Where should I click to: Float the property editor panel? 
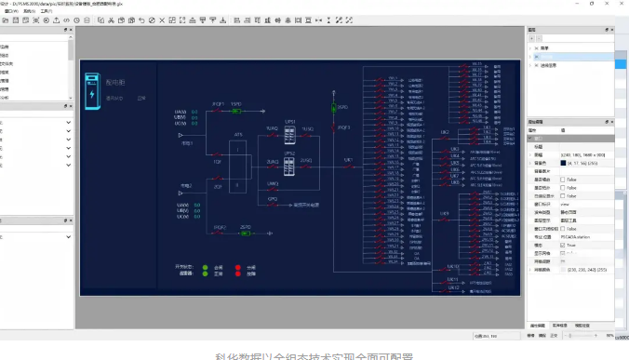click(x=607, y=122)
